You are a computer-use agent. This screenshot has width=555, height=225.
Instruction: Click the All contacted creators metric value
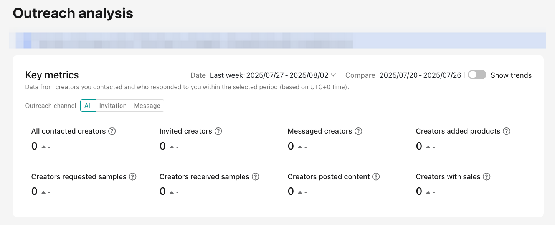(x=35, y=146)
